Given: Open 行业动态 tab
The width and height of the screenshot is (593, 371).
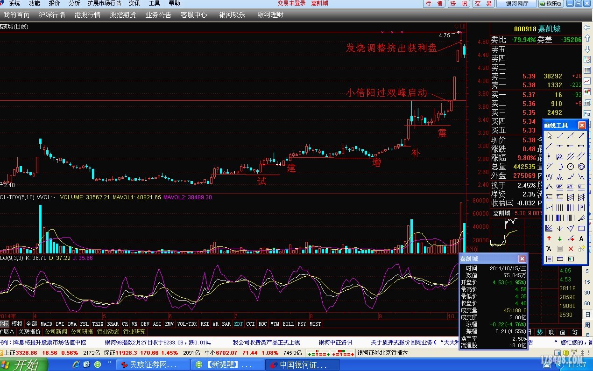Looking at the screenshot, I should (108, 332).
